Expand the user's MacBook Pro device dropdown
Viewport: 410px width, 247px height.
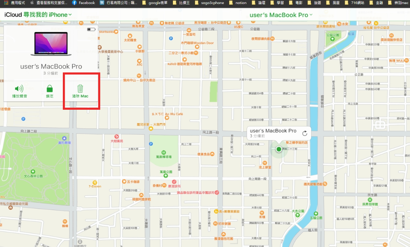281,15
